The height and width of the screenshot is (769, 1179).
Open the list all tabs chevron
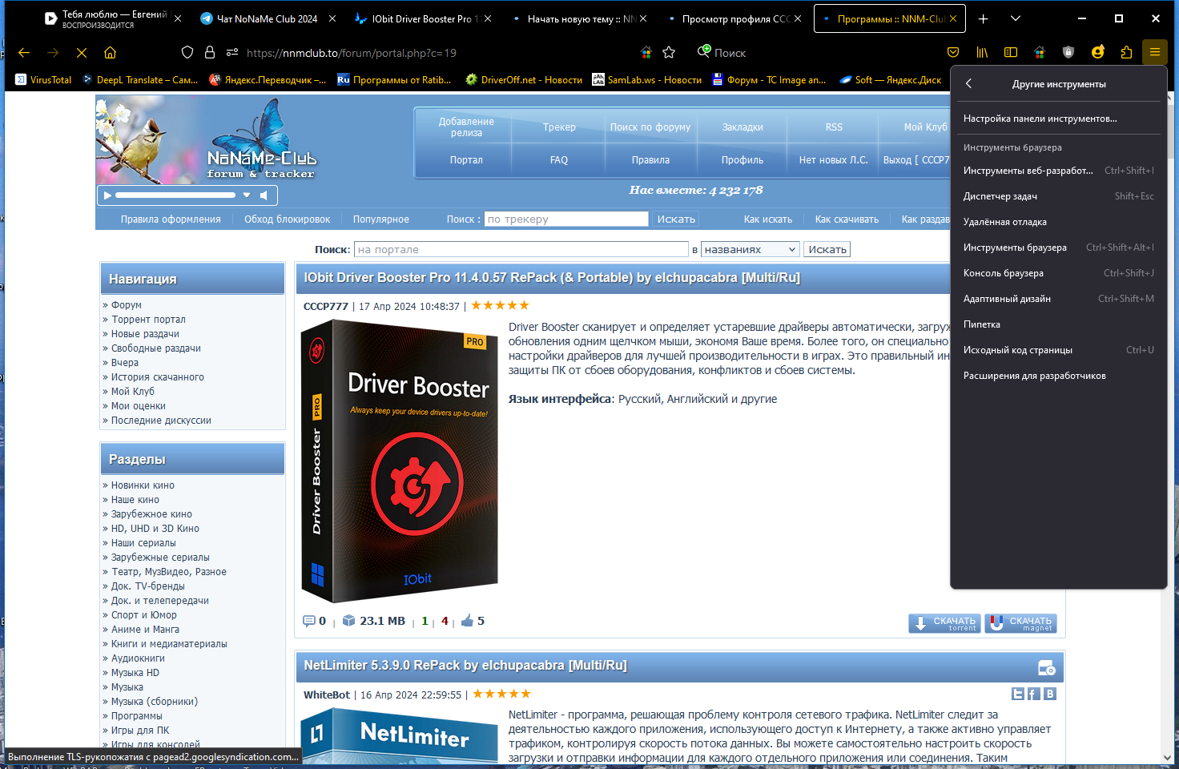(x=1016, y=18)
